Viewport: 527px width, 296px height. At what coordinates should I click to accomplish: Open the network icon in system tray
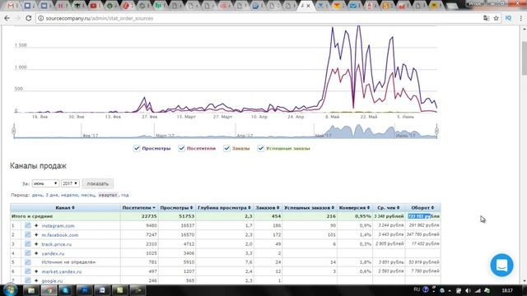click(478, 290)
